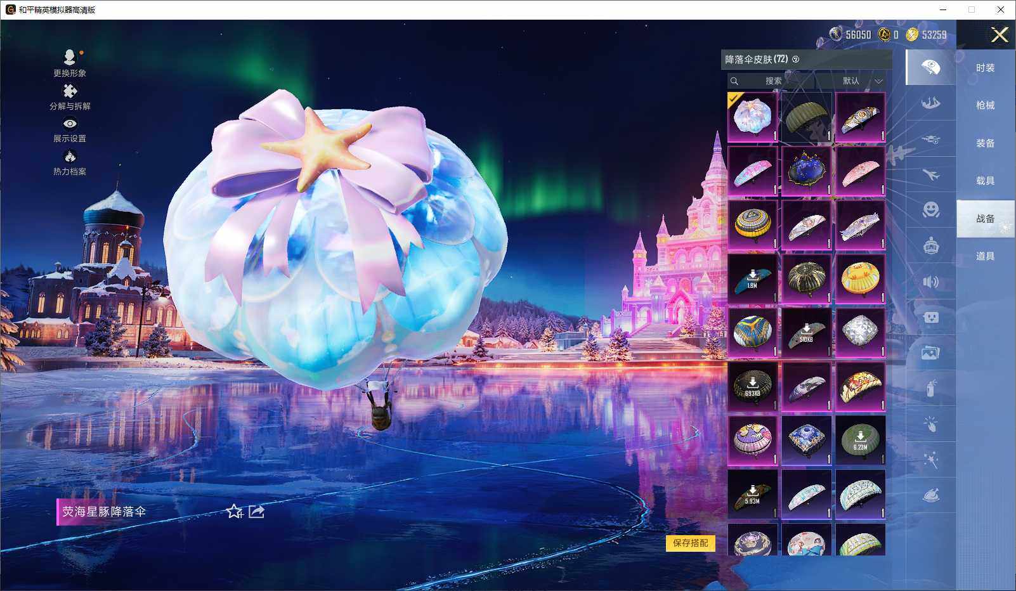Select the red and yellow floral parachute
The height and width of the screenshot is (591, 1016).
(x=860, y=386)
